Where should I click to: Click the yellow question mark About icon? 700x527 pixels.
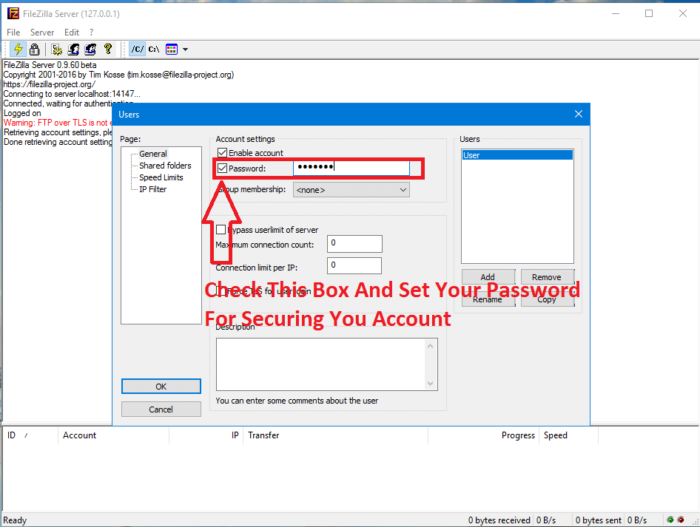tap(108, 49)
